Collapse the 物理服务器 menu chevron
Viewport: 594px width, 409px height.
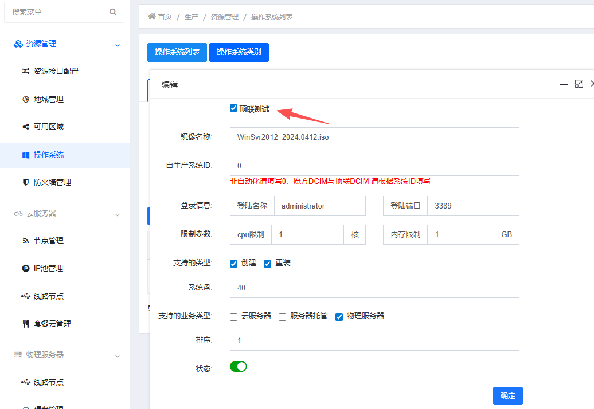[x=118, y=356]
